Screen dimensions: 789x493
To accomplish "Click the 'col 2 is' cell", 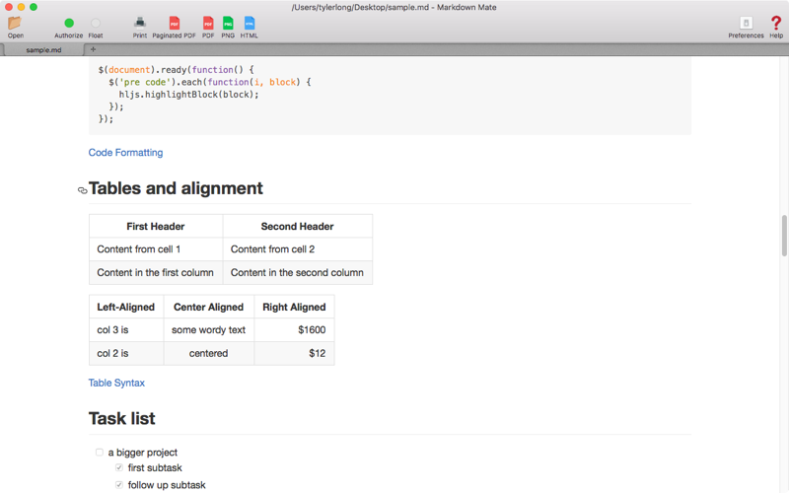I will 126,353.
